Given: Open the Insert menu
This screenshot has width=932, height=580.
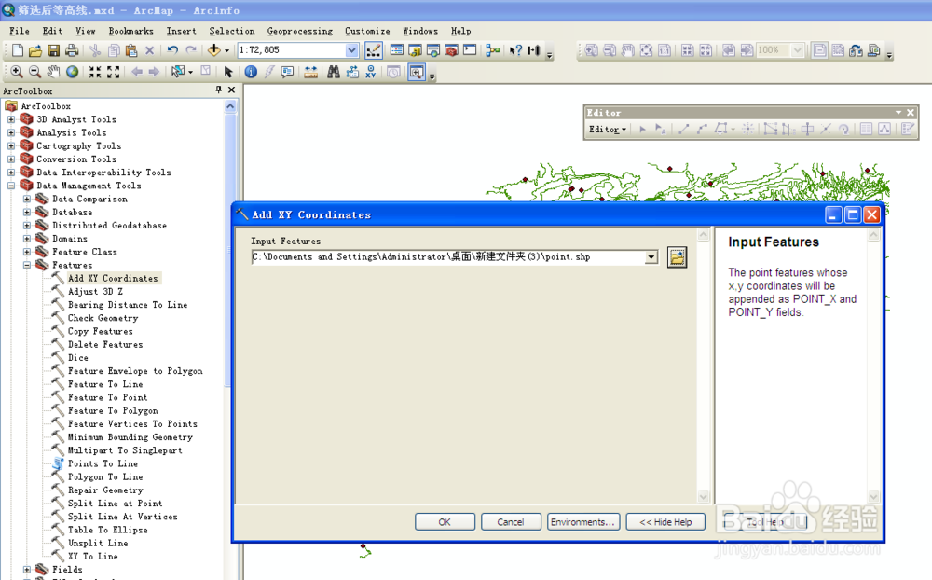Looking at the screenshot, I should 182,31.
